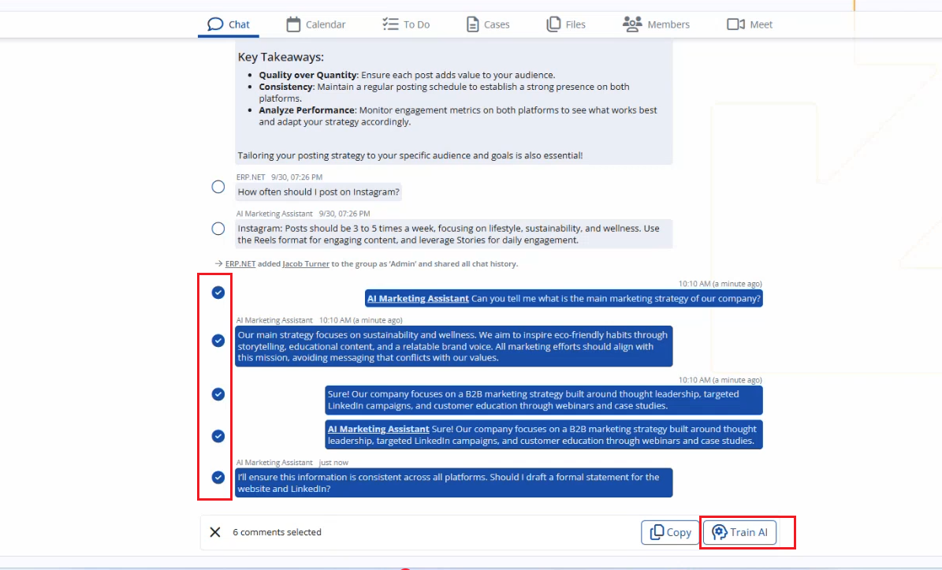The image size is (942, 570).
Task: Click the Cases document icon
Action: pyautogui.click(x=473, y=24)
